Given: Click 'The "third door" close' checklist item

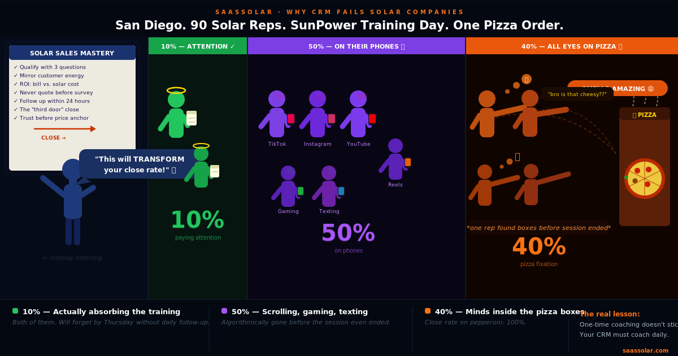Looking at the screenshot, I should coord(46,110).
